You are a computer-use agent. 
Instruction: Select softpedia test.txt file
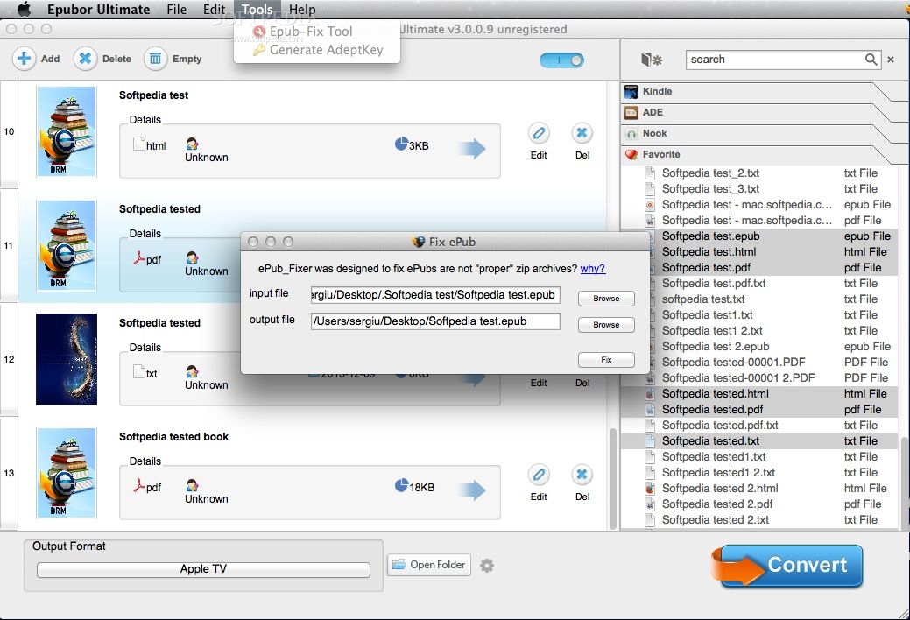pos(759,299)
